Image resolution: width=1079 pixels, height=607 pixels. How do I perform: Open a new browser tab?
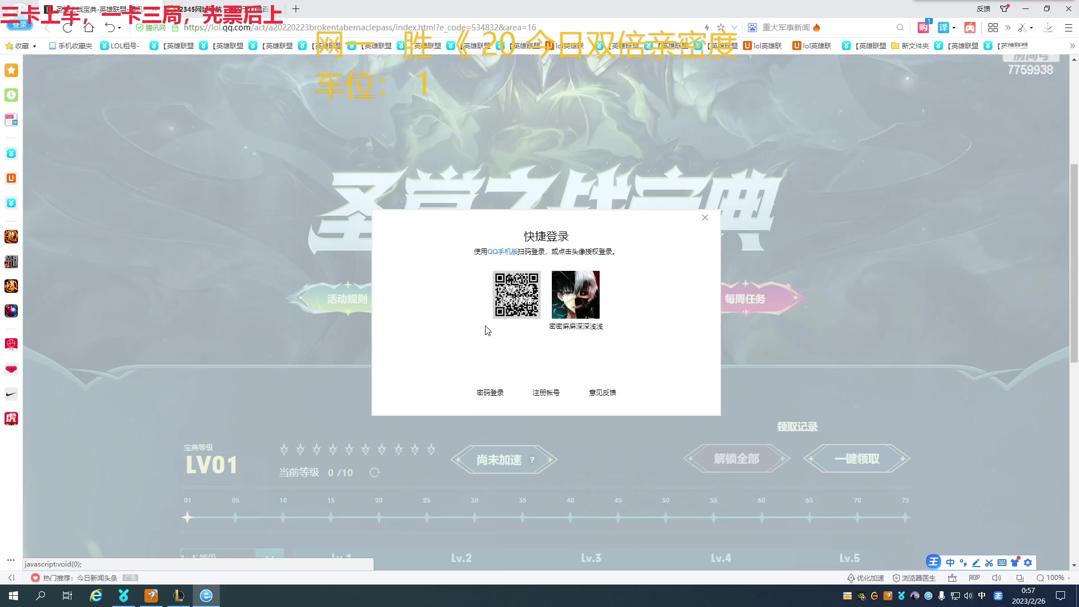click(x=296, y=9)
